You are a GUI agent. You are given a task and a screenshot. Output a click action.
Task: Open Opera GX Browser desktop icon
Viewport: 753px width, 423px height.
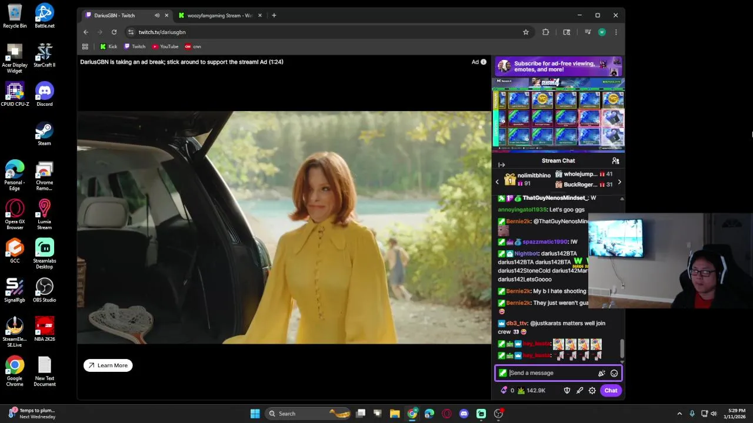click(15, 214)
